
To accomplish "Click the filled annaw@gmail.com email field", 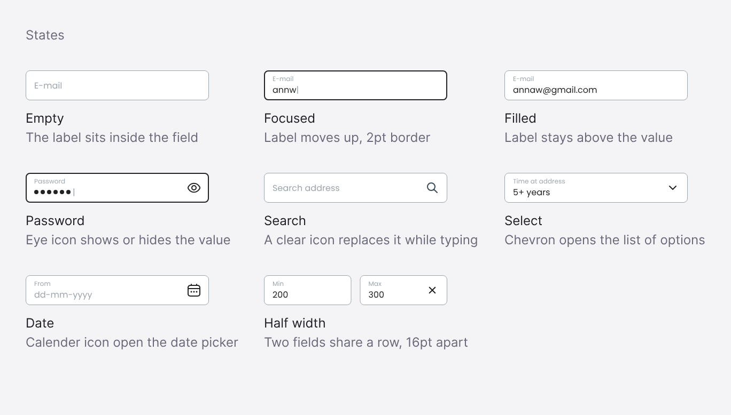I will (x=596, y=85).
